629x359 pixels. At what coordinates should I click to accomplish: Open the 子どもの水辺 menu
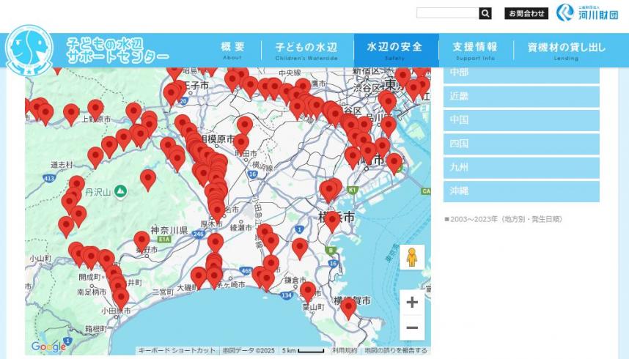pos(307,51)
